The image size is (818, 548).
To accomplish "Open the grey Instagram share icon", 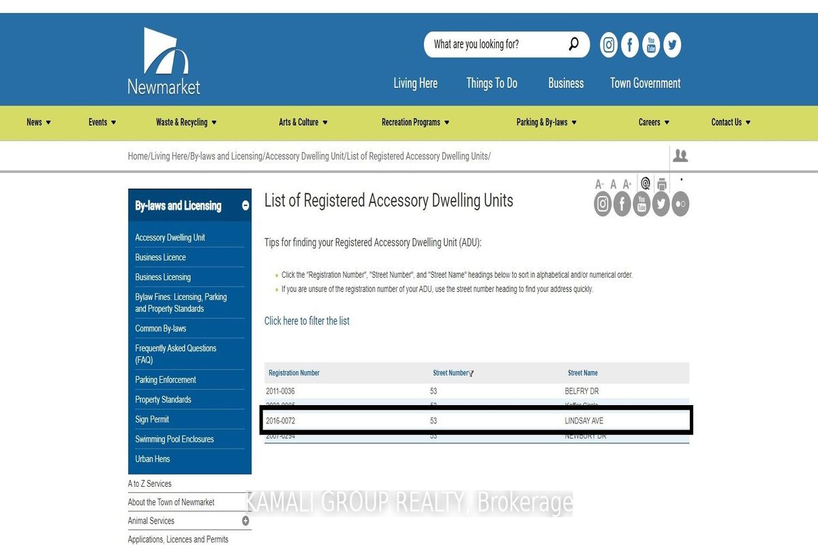I will [x=603, y=204].
